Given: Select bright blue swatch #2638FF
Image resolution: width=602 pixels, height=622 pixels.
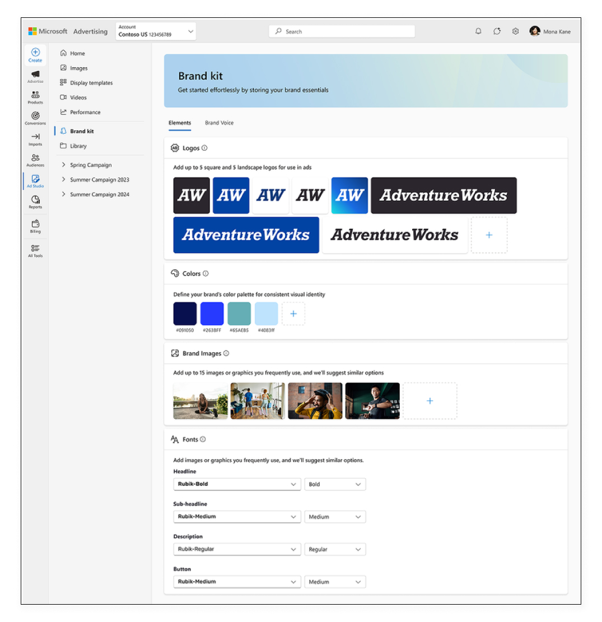Looking at the screenshot, I should point(212,314).
